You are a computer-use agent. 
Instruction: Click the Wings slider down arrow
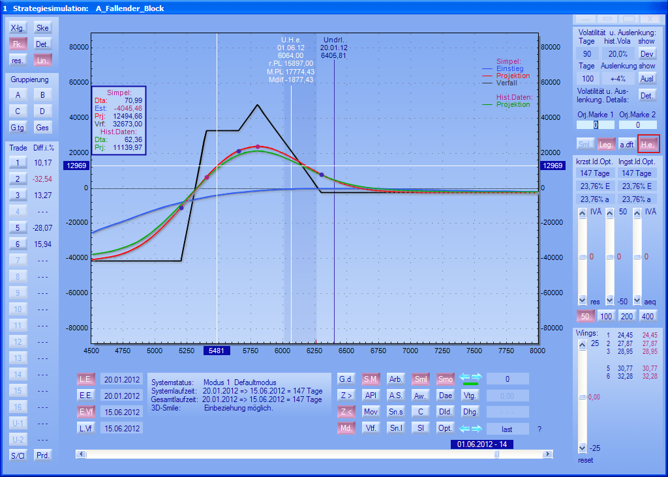(x=583, y=448)
